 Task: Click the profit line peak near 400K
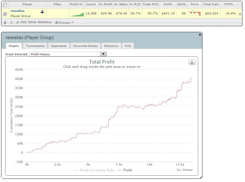click(191, 78)
